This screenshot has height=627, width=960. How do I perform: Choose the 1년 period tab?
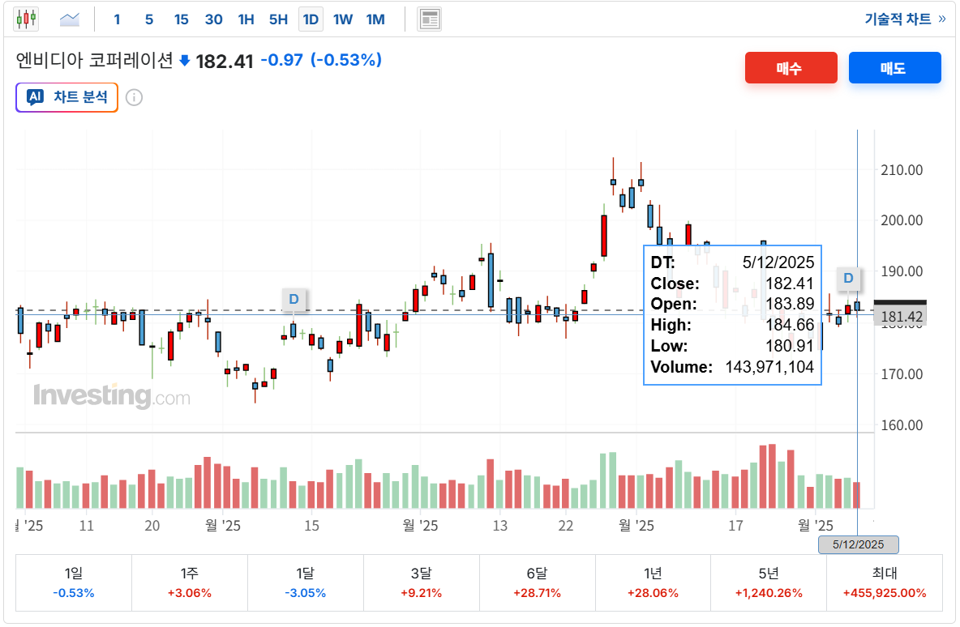click(653, 582)
